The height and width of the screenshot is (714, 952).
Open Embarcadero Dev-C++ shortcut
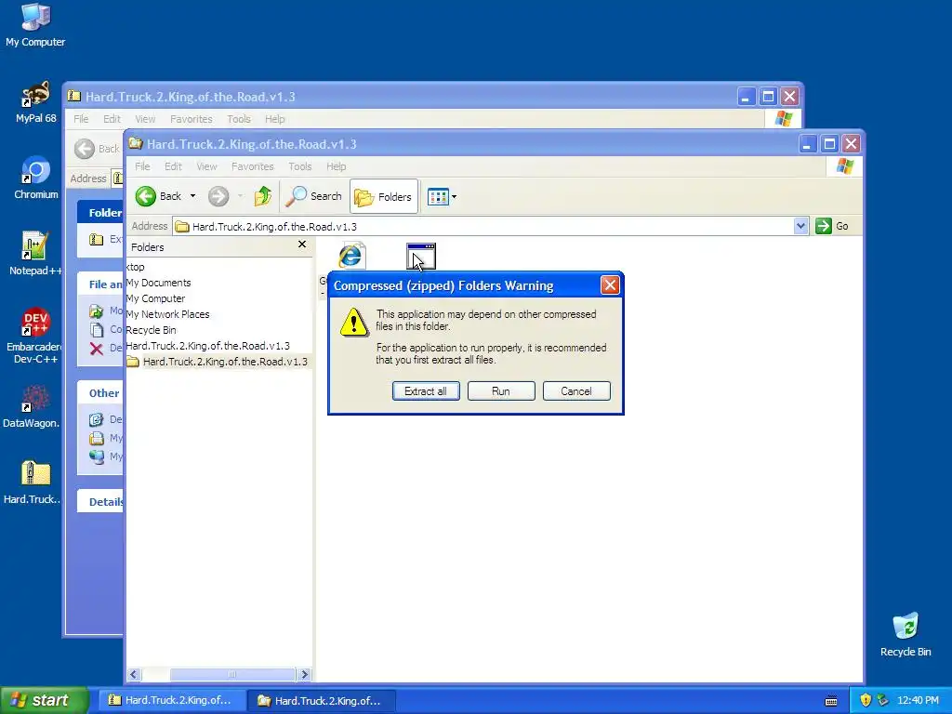click(x=34, y=336)
